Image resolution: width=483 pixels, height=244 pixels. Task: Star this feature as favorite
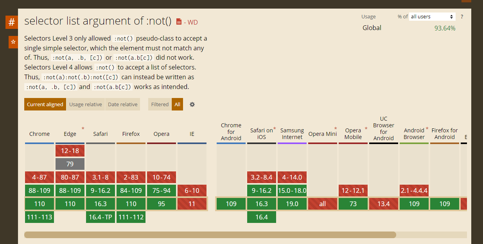13,42
